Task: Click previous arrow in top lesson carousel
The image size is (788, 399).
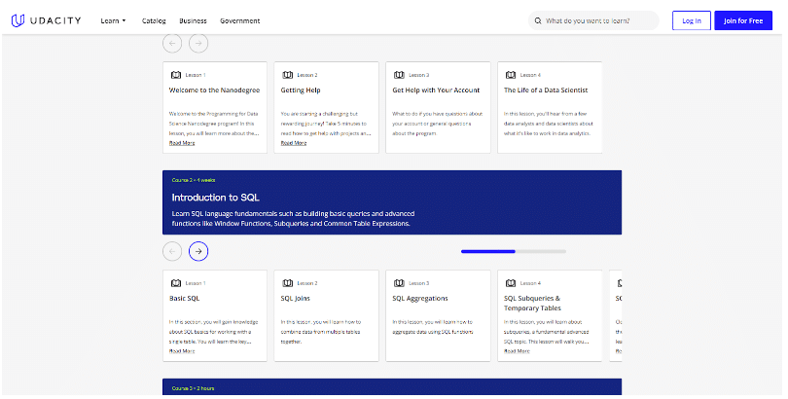Action: (x=172, y=43)
